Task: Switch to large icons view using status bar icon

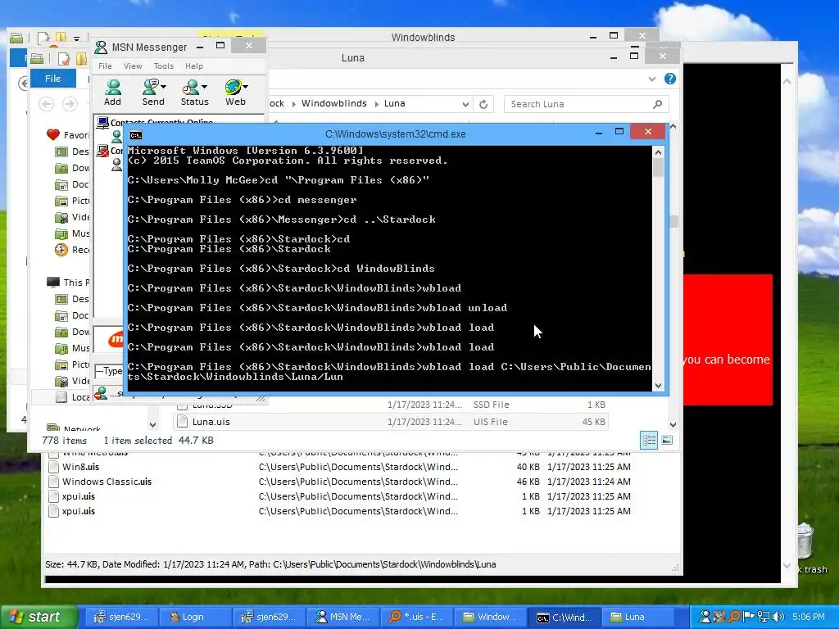Action: point(667,441)
